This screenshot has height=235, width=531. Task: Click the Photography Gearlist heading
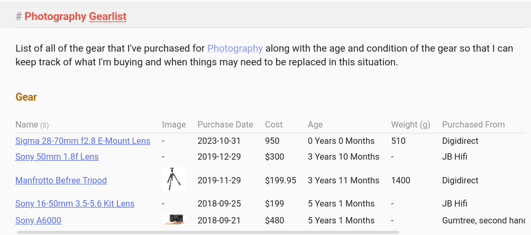point(75,16)
